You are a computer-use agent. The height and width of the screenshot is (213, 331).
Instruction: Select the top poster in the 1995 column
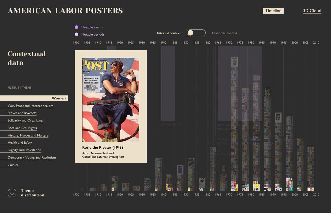click(x=289, y=121)
